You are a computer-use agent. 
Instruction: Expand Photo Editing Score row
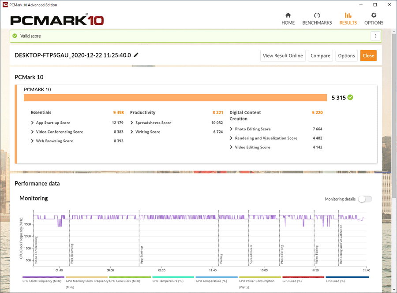tap(231, 129)
